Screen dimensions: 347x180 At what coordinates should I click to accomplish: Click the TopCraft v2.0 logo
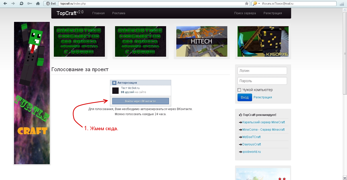tap(70, 13)
